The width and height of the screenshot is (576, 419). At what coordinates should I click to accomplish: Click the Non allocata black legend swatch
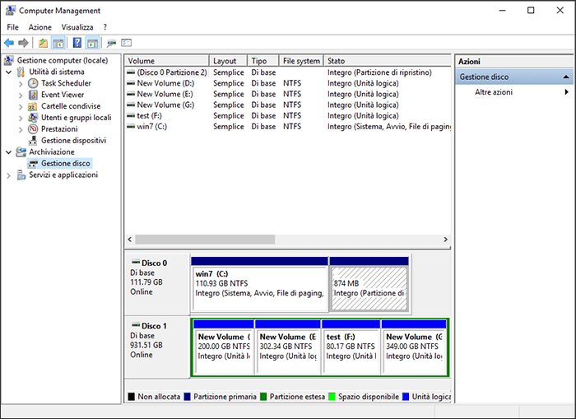point(131,397)
